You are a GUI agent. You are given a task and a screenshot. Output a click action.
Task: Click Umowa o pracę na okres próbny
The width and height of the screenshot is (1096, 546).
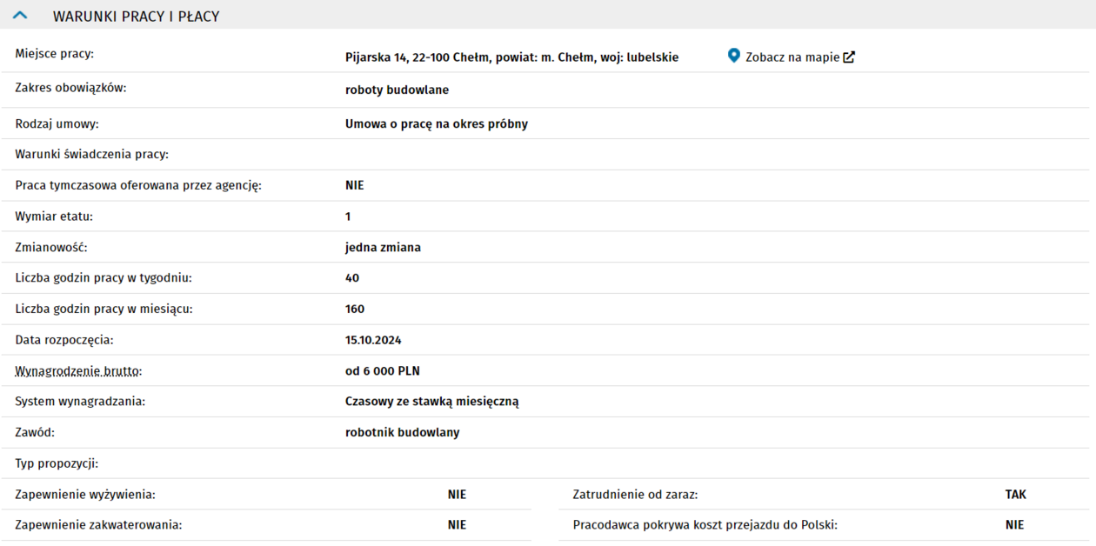tap(436, 123)
